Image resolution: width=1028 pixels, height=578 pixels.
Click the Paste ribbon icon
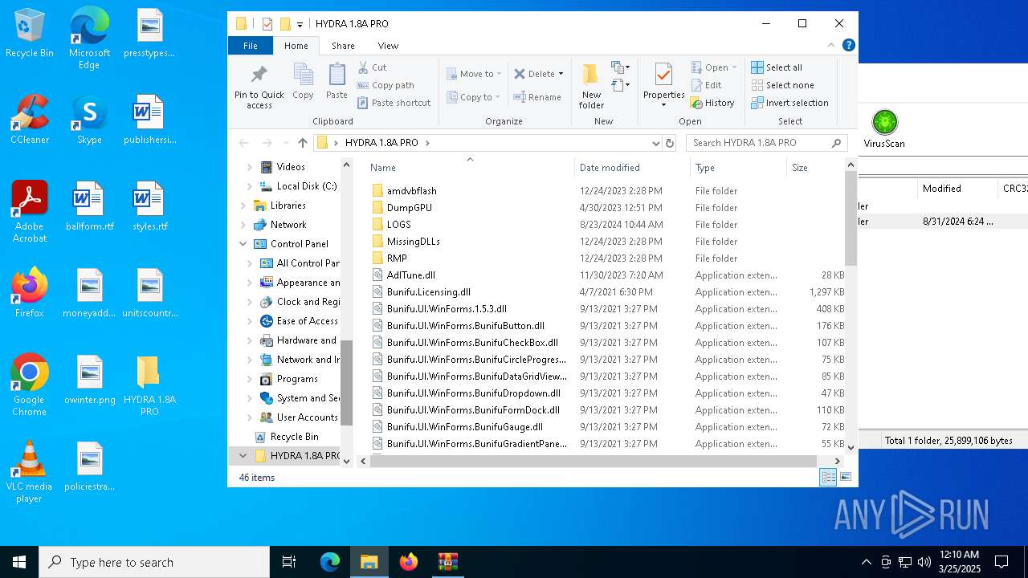tap(337, 82)
